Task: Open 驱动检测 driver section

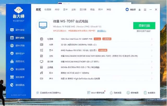Action: click(x=17, y=69)
